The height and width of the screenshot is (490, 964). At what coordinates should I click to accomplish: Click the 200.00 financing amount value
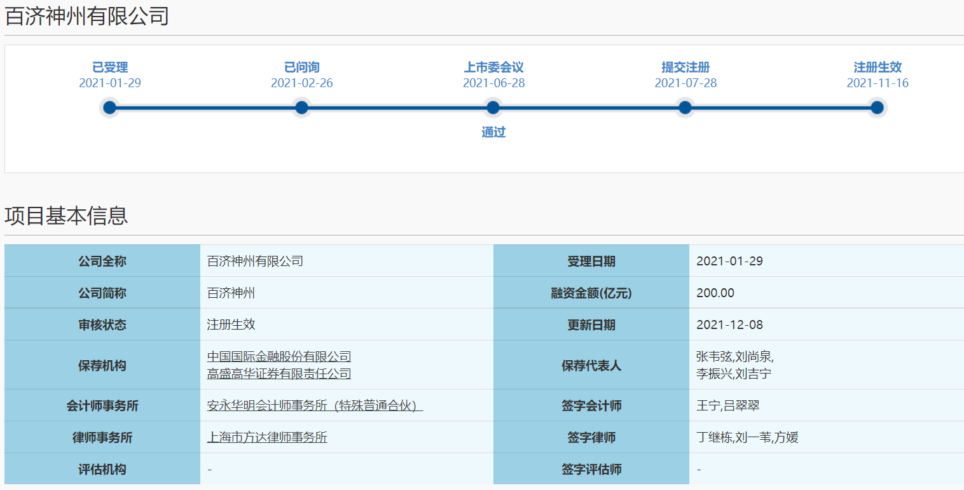click(715, 293)
